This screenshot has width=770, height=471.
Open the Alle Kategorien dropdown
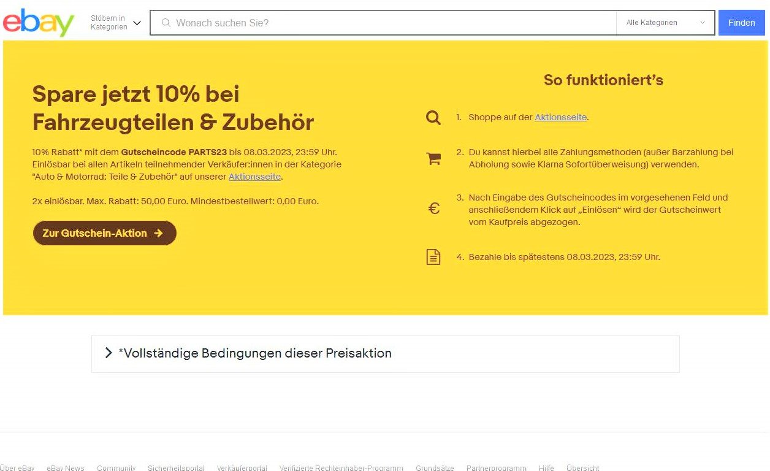click(665, 23)
